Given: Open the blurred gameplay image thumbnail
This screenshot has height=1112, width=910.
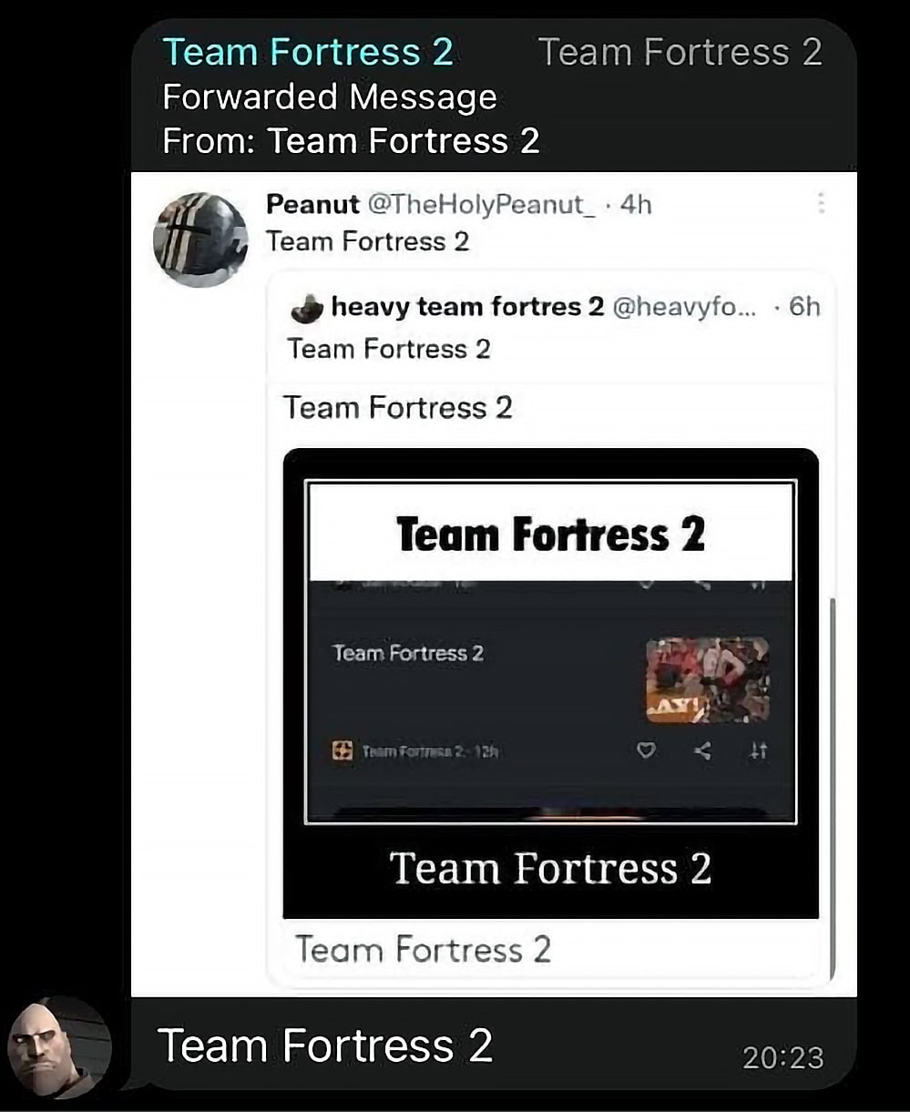Looking at the screenshot, I should tap(708, 680).
